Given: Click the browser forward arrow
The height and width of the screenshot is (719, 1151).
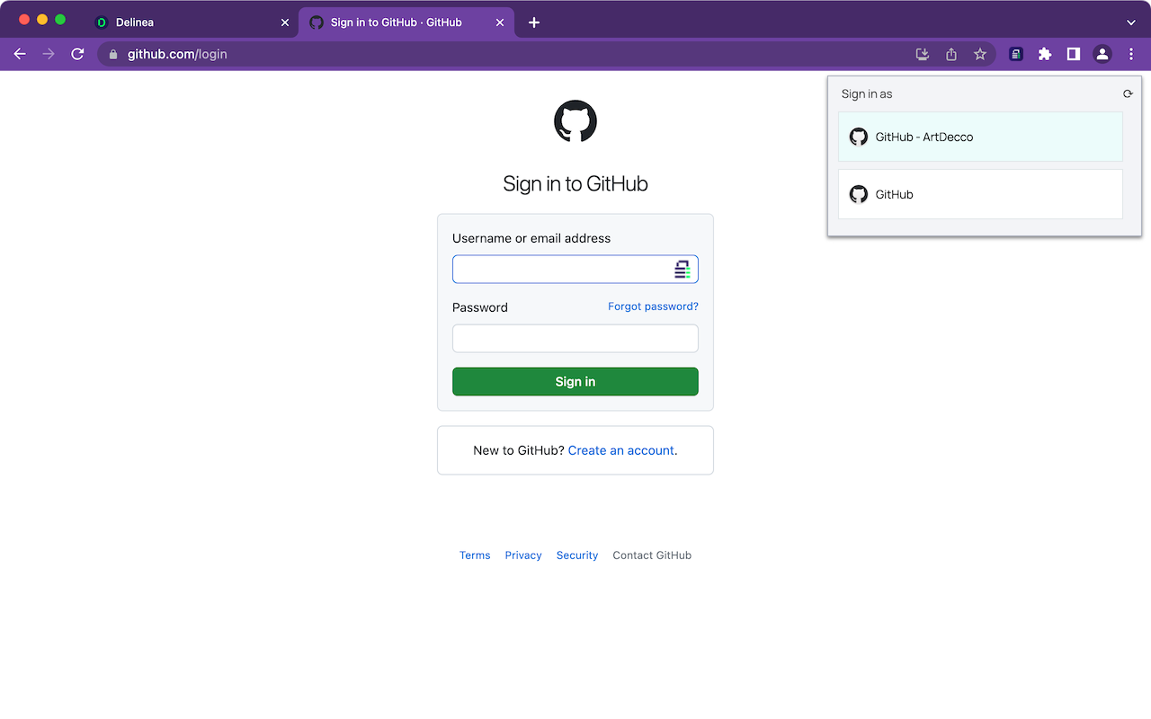Looking at the screenshot, I should pos(49,54).
